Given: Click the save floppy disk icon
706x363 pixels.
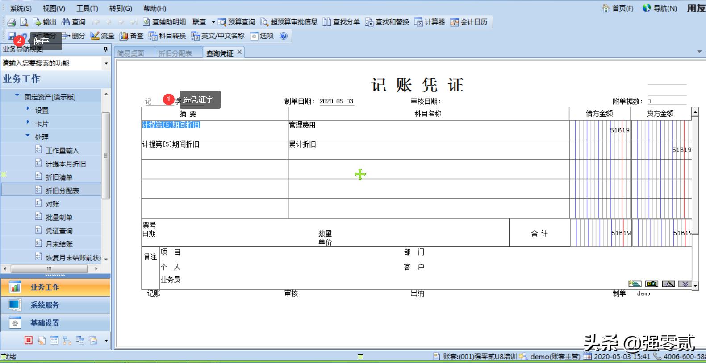Looking at the screenshot, I should [x=12, y=36].
